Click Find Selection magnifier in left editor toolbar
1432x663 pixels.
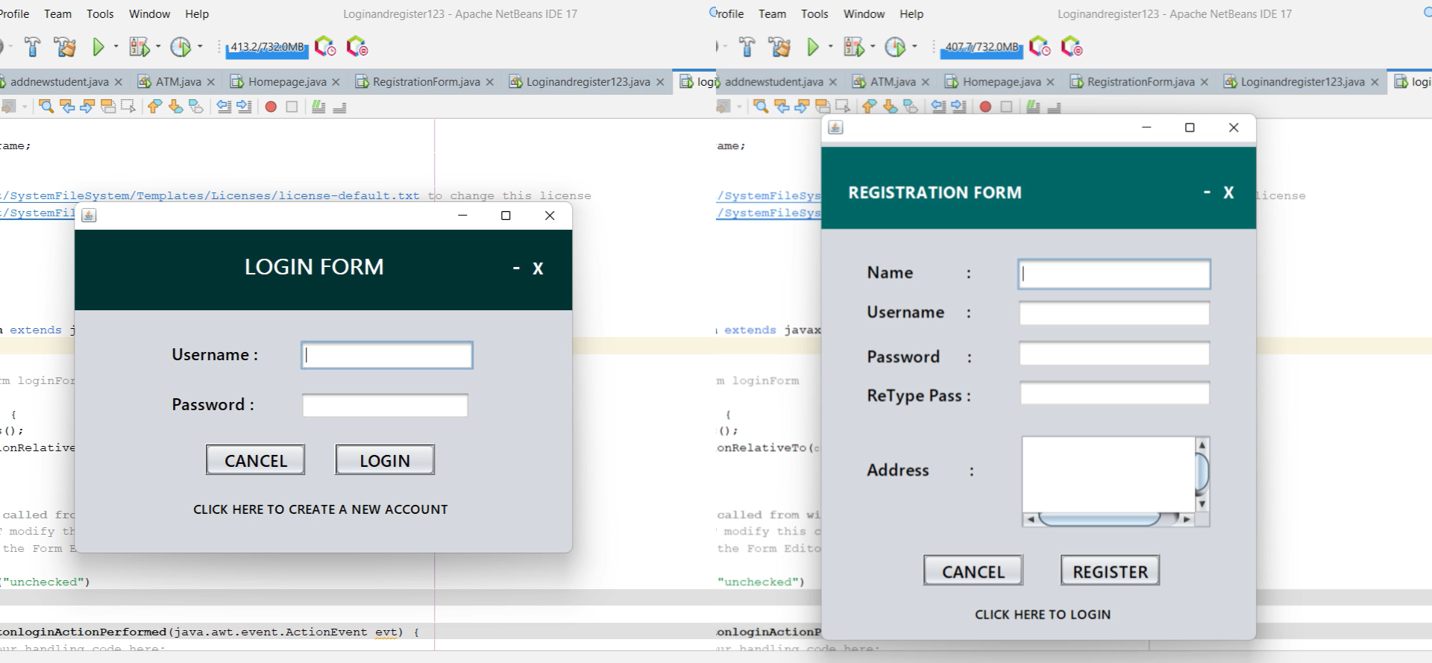click(x=46, y=107)
